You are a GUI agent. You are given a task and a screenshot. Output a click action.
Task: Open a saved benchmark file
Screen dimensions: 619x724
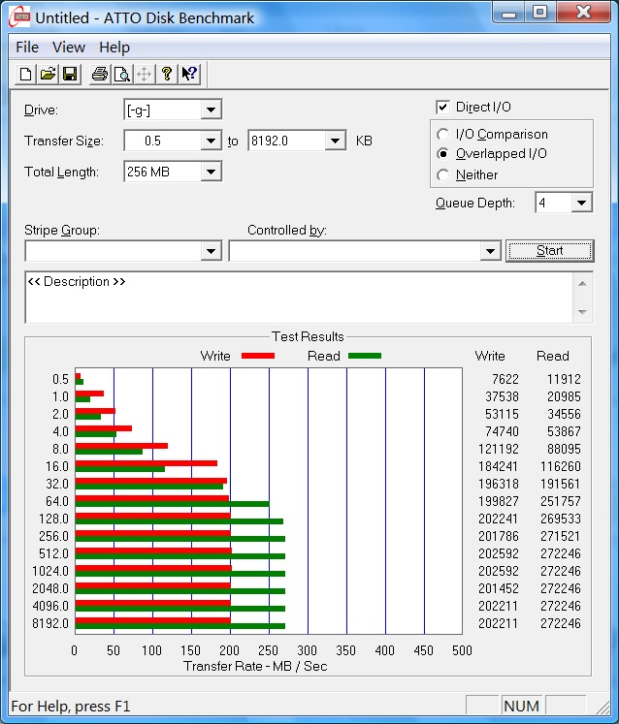(x=48, y=74)
